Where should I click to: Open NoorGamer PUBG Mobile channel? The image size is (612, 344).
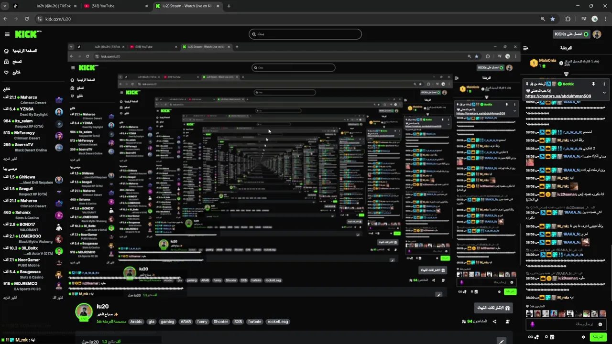click(32, 262)
